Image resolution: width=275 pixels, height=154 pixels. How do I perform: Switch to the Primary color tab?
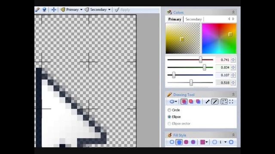(x=174, y=19)
